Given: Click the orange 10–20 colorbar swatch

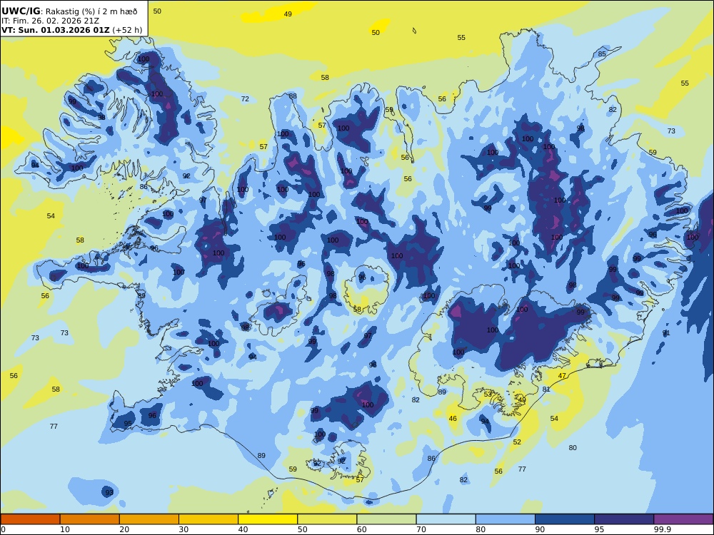Looking at the screenshot, I should tap(90, 519).
